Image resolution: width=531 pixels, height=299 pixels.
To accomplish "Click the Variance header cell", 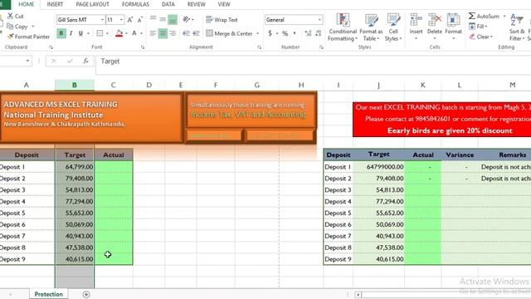I will [x=460, y=154].
